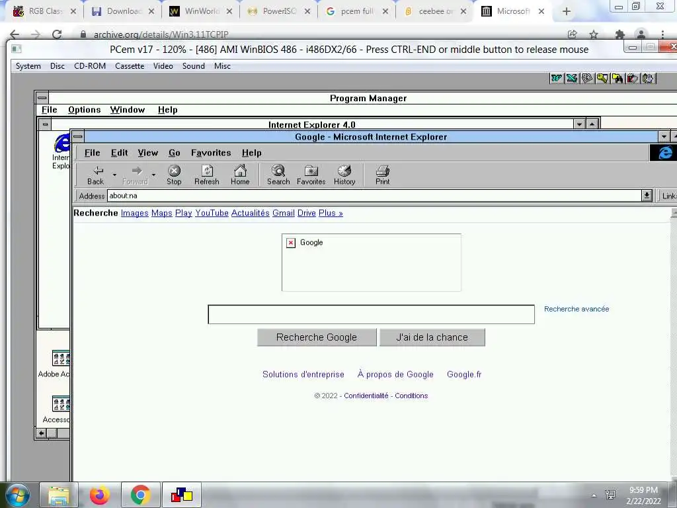The width and height of the screenshot is (677, 508).
Task: Click the Google search text box
Action: point(371,314)
